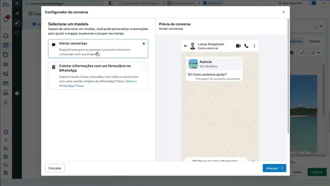Select the Coletar informações com formulário radio button
The width and height of the screenshot is (330, 186).
tap(143, 66)
